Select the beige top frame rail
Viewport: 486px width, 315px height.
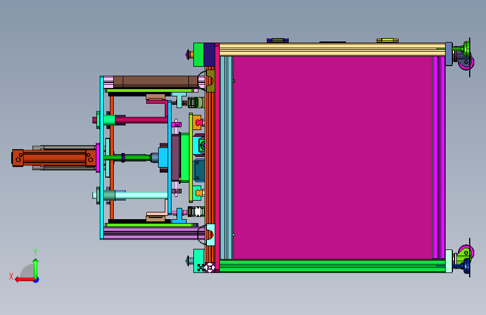click(x=332, y=49)
